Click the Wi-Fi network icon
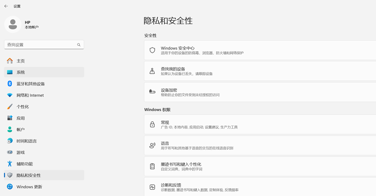 [10, 95]
